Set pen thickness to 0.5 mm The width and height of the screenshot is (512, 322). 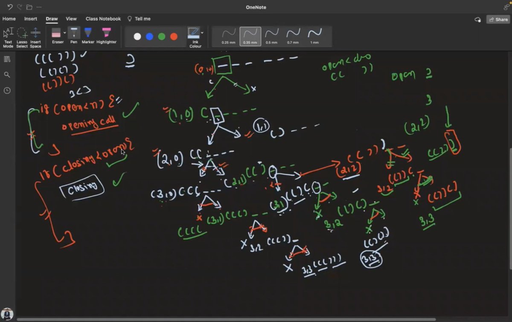272,36
